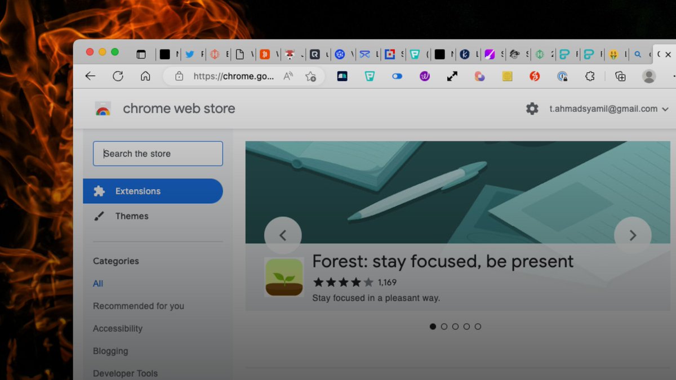Screen dimensions: 676x380
Task: Open the blue clock with lock extension icon
Action: [x=562, y=76]
